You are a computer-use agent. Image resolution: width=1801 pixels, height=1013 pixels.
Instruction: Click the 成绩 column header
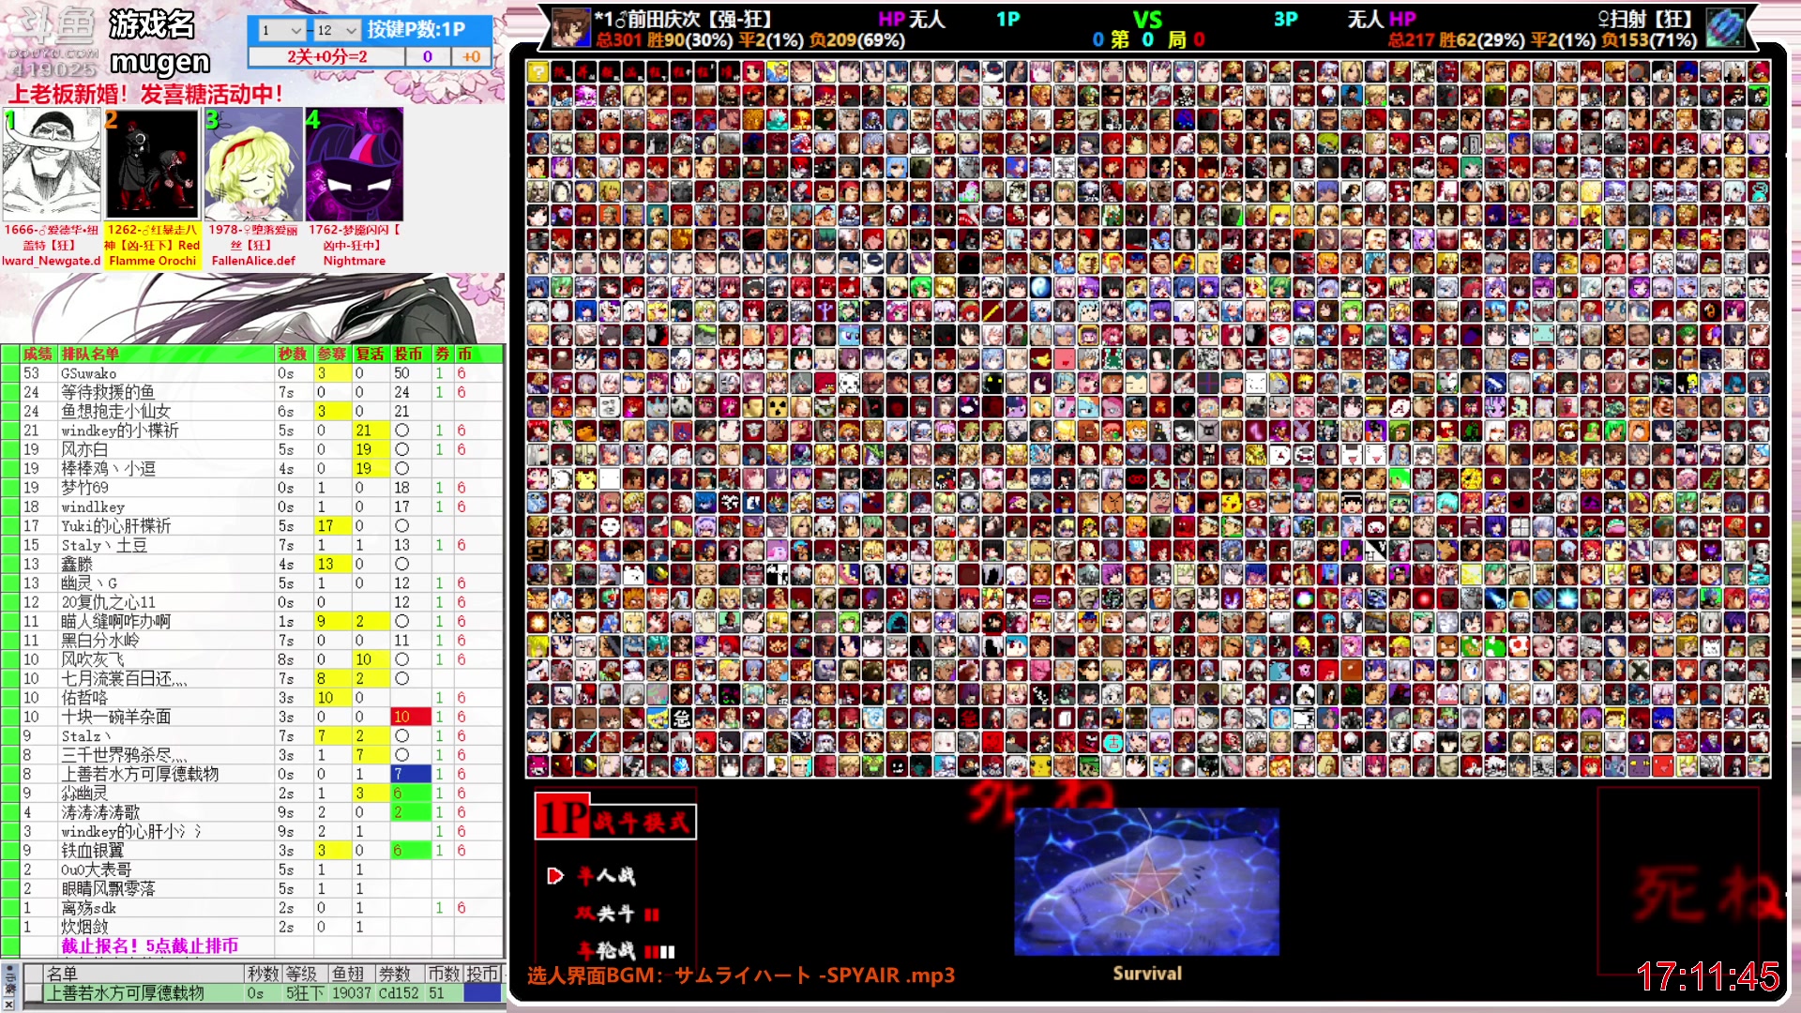(38, 354)
